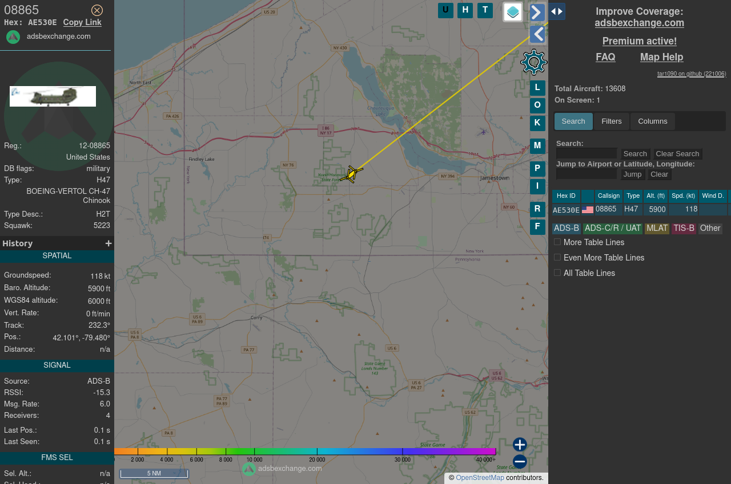Select the yellow helicopter icon on map

[352, 174]
